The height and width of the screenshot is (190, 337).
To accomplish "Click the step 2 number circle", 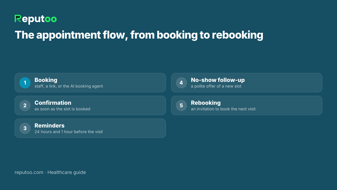I will 25,106.
